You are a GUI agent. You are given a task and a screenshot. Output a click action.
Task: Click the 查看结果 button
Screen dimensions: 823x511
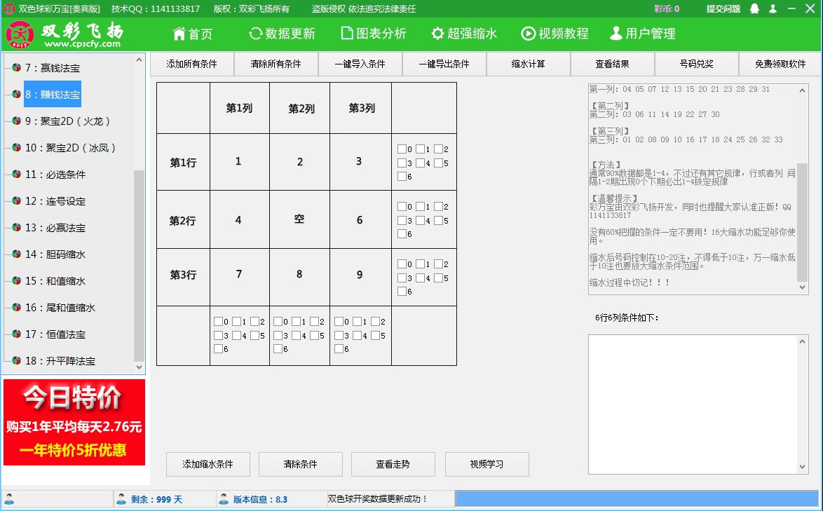pyautogui.click(x=611, y=64)
